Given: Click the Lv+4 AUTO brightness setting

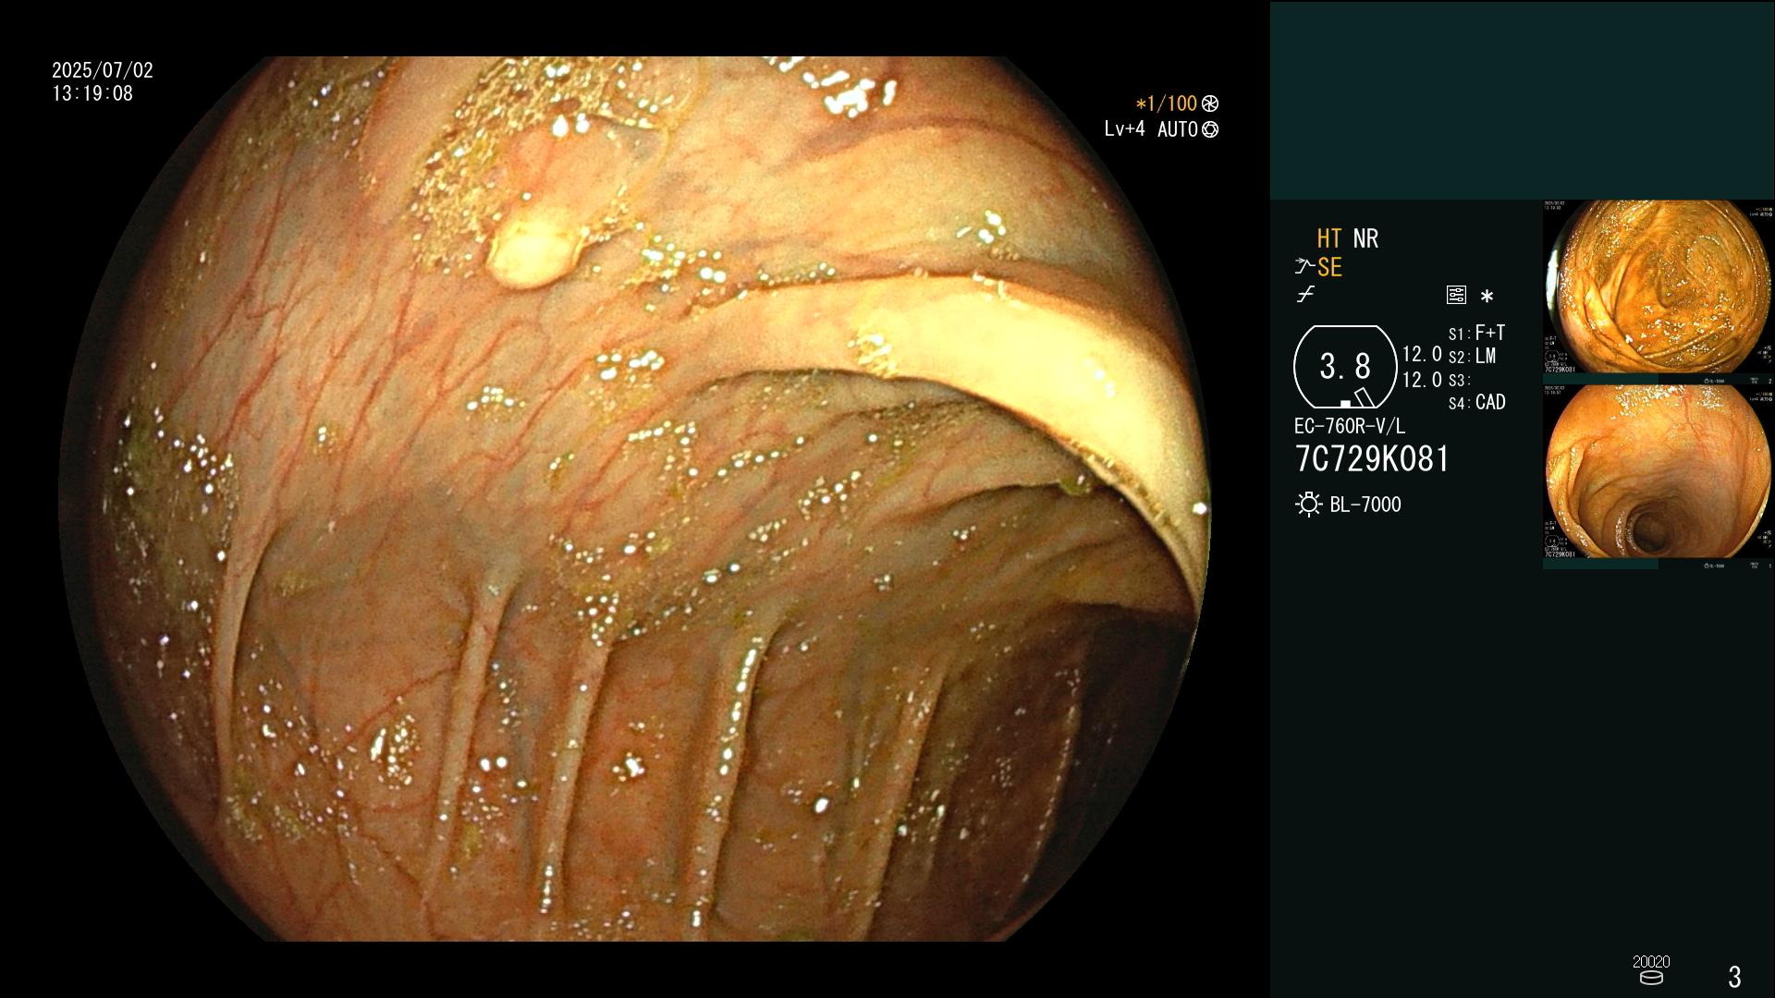Looking at the screenshot, I should 1151,129.
